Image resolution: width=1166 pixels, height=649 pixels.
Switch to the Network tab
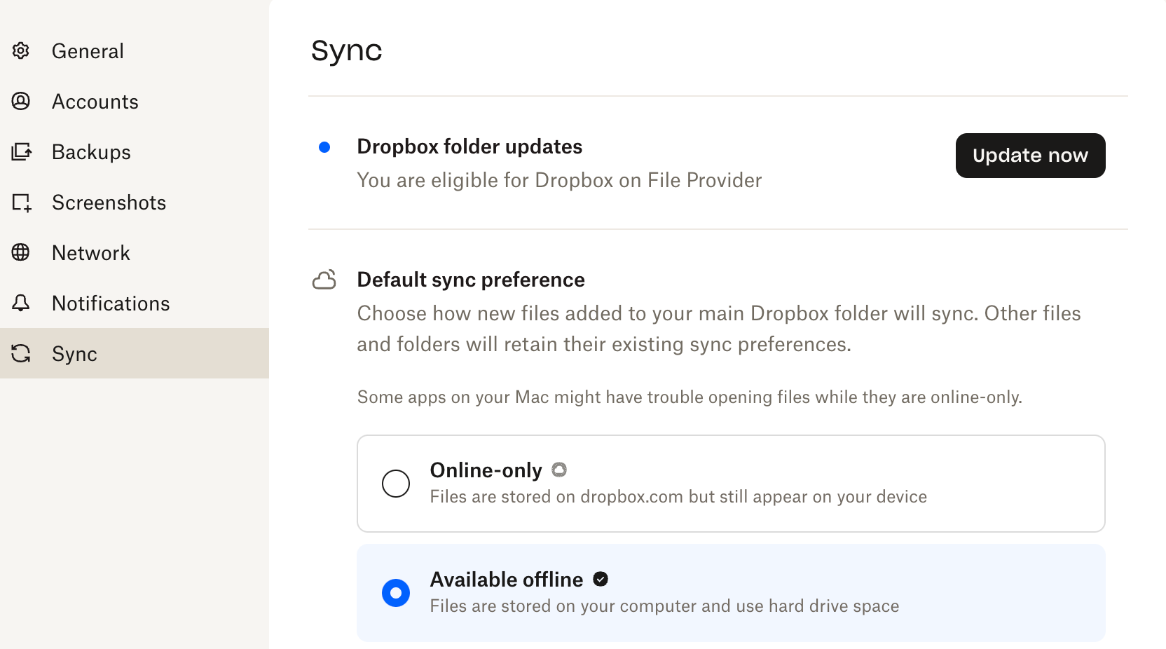point(135,252)
